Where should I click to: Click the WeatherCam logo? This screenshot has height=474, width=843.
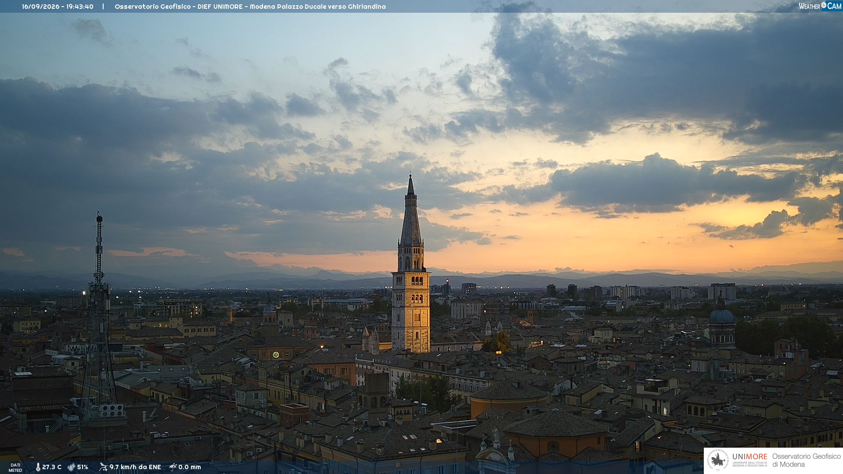tap(820, 6)
